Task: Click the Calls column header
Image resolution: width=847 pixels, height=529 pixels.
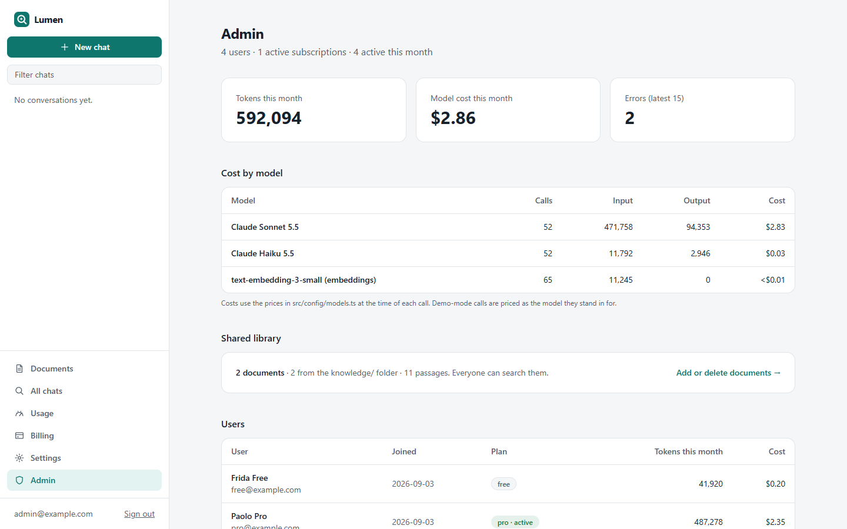Action: tap(543, 200)
